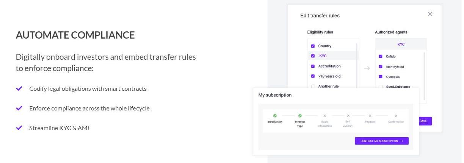Check the Sum&Substance agent checkbox
Viewport: 464px width, 163px height.
[x=381, y=87]
